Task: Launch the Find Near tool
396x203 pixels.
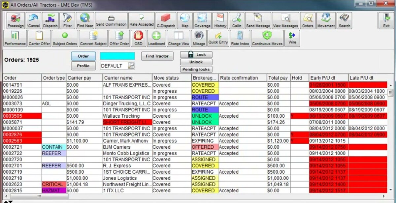Action: point(85,20)
